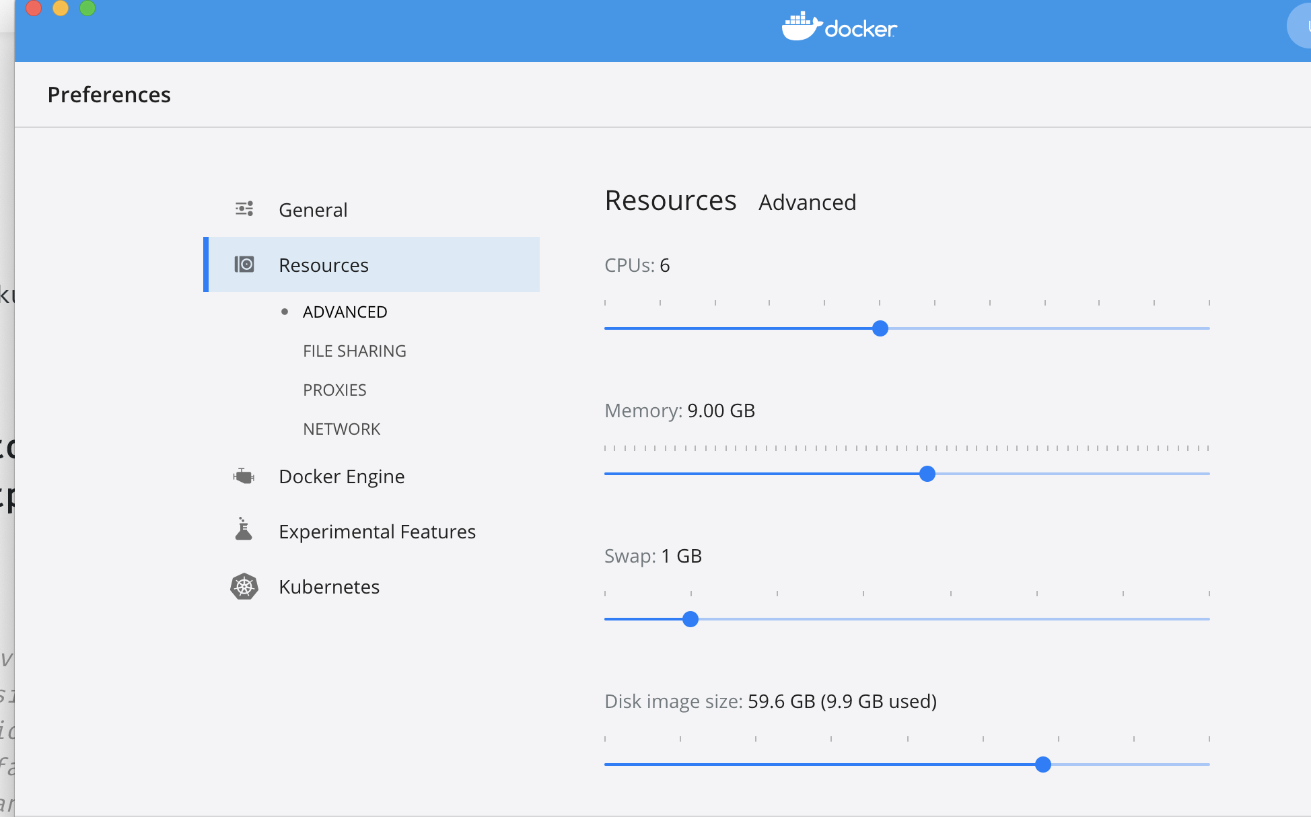The height and width of the screenshot is (817, 1311).
Task: Click the Resources disk icon
Action: coord(244,264)
